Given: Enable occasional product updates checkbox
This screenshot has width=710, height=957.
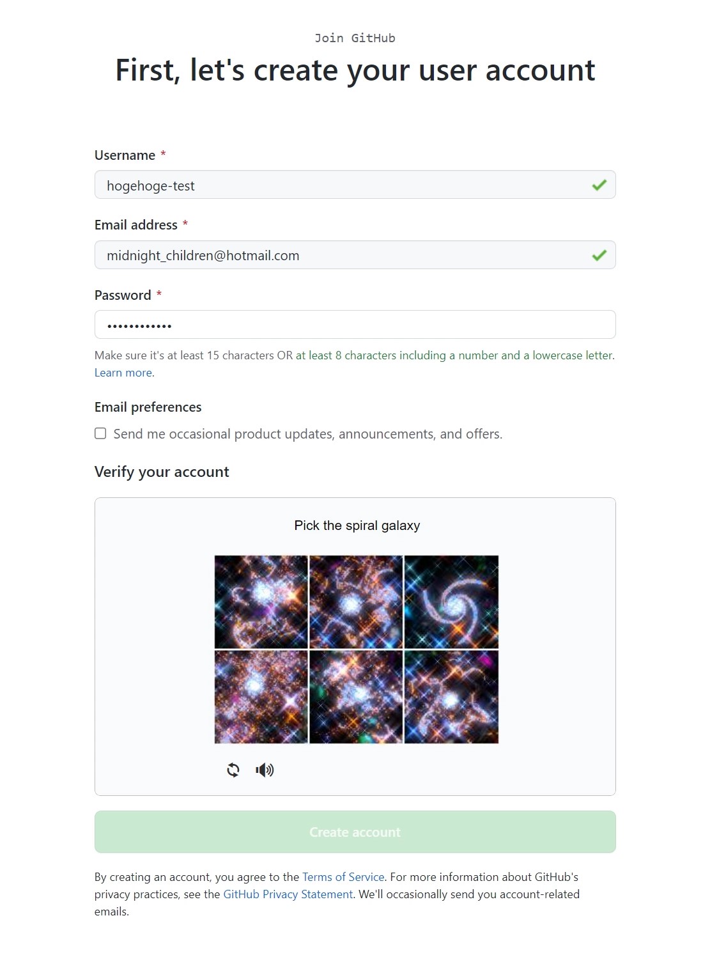Looking at the screenshot, I should (x=100, y=433).
